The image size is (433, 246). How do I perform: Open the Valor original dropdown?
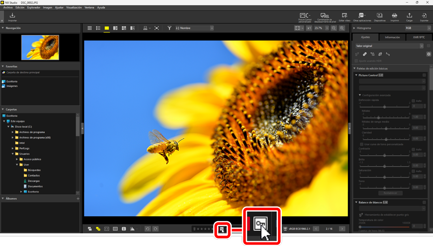coord(389,46)
